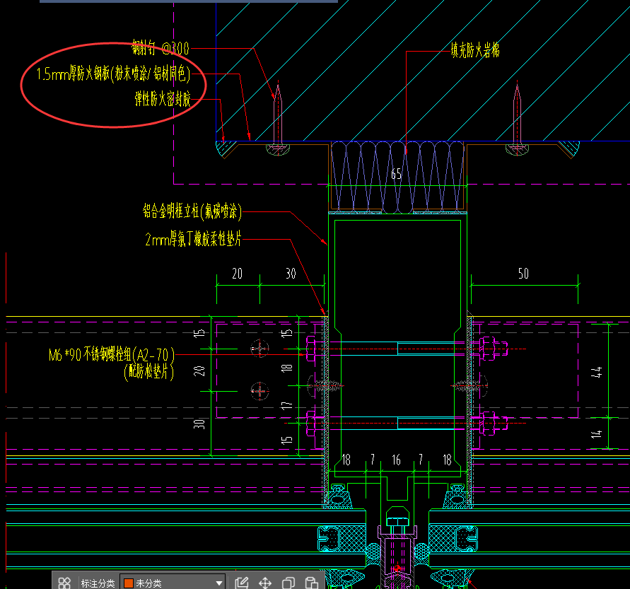Open the 标注分类 dropdown arrow

coord(219,583)
